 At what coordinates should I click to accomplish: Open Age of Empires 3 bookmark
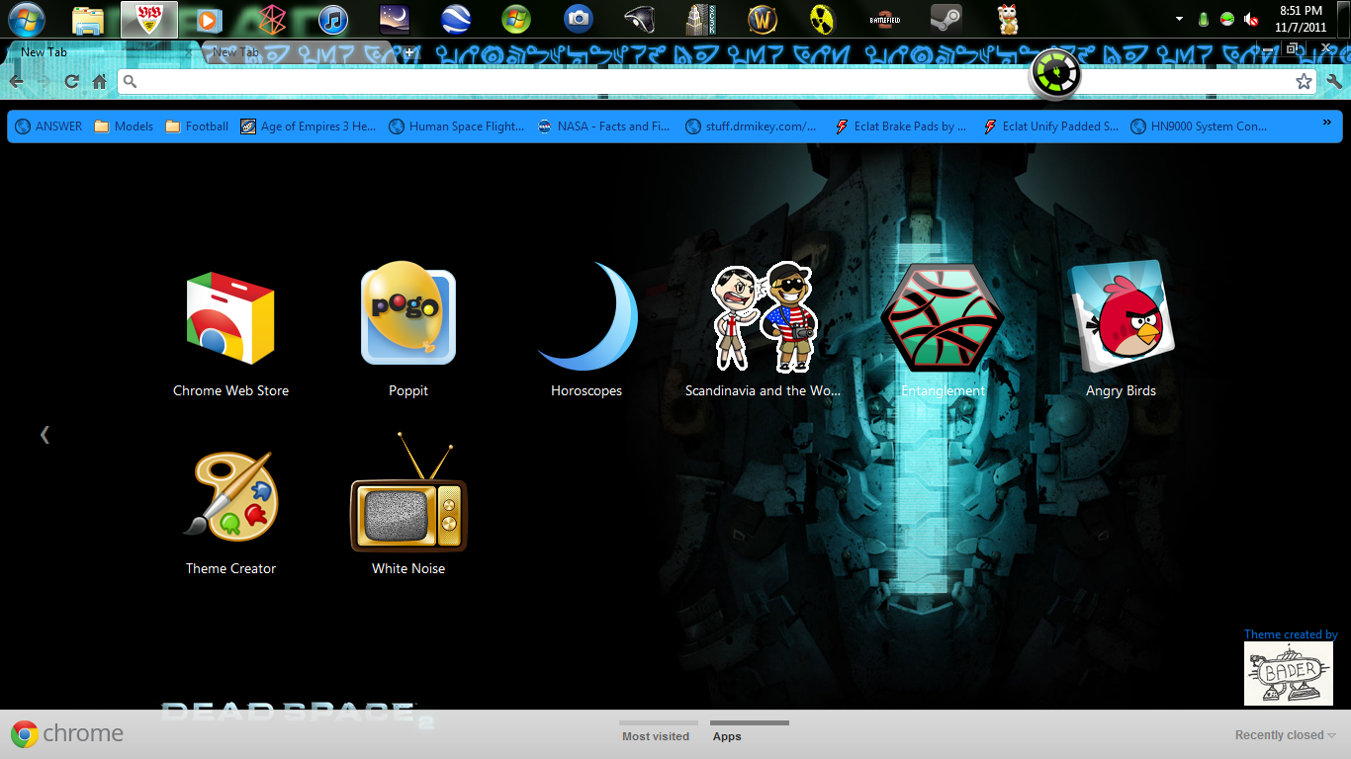click(309, 126)
